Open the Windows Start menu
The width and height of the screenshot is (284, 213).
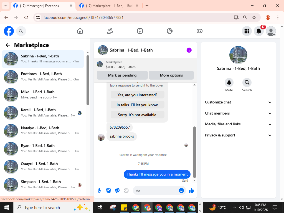(7, 207)
